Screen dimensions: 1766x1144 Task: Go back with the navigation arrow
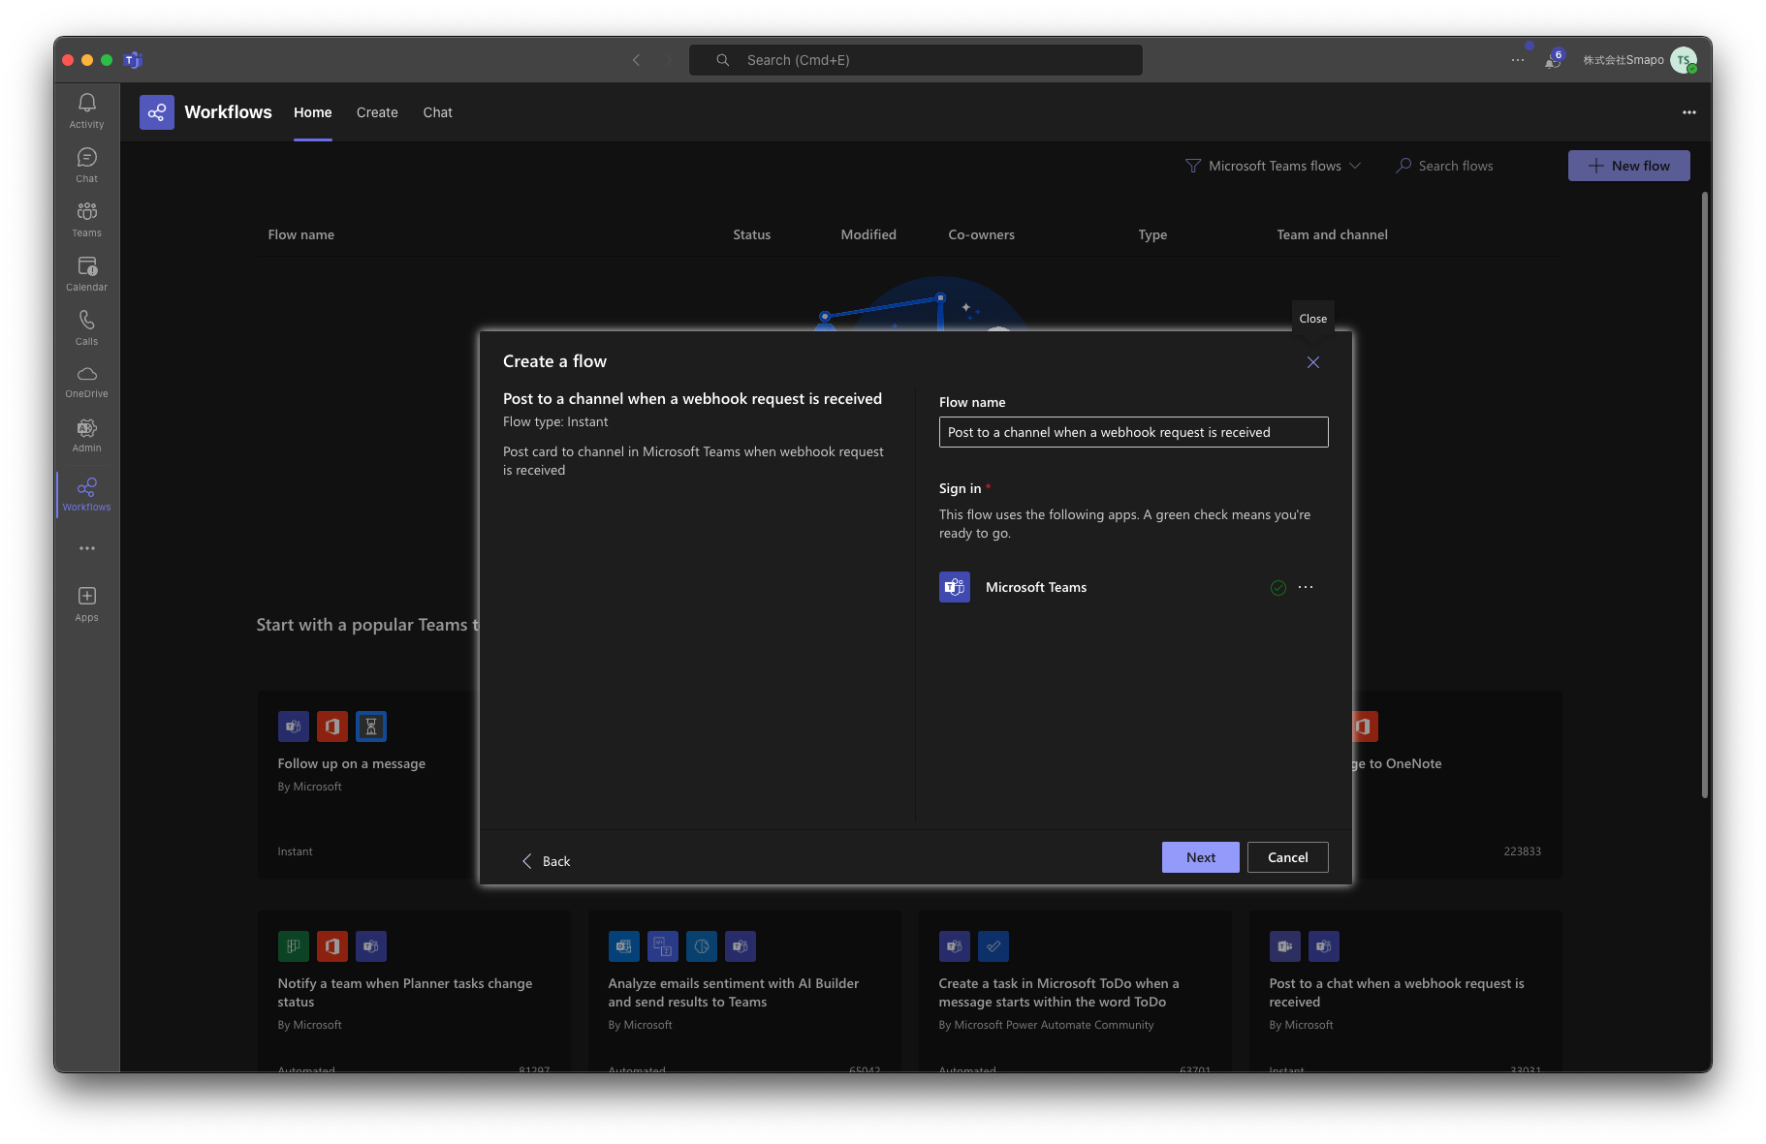[x=636, y=60]
